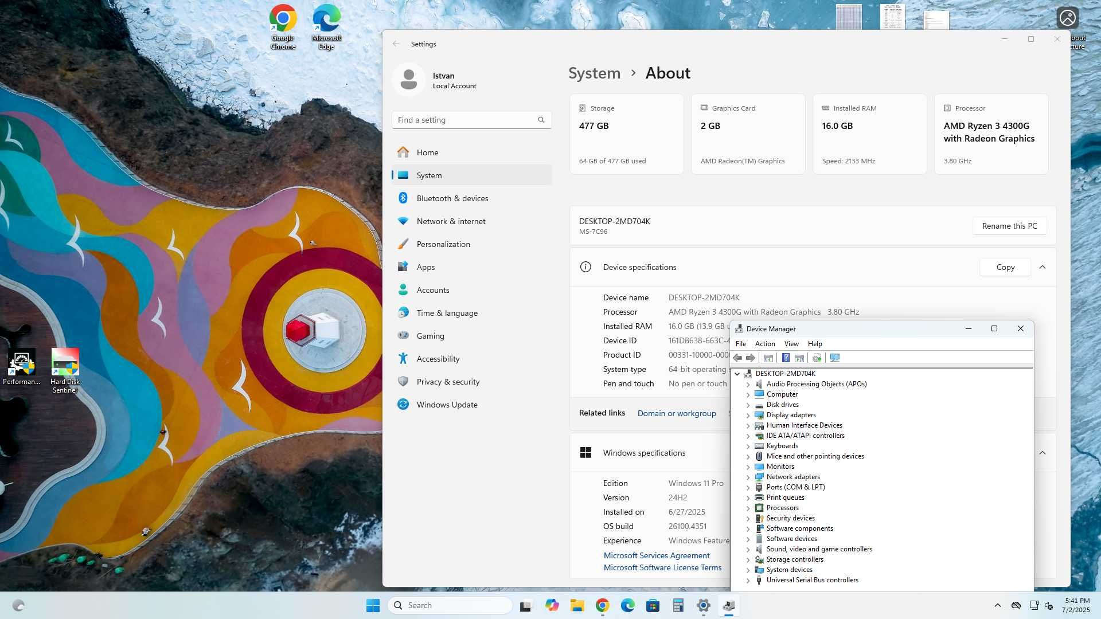This screenshot has width=1101, height=619.
Task: Copy device specifications
Action: click(x=1005, y=267)
